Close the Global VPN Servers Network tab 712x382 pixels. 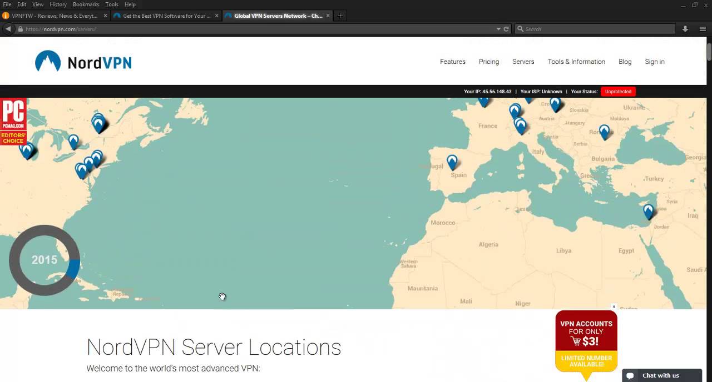pos(328,16)
